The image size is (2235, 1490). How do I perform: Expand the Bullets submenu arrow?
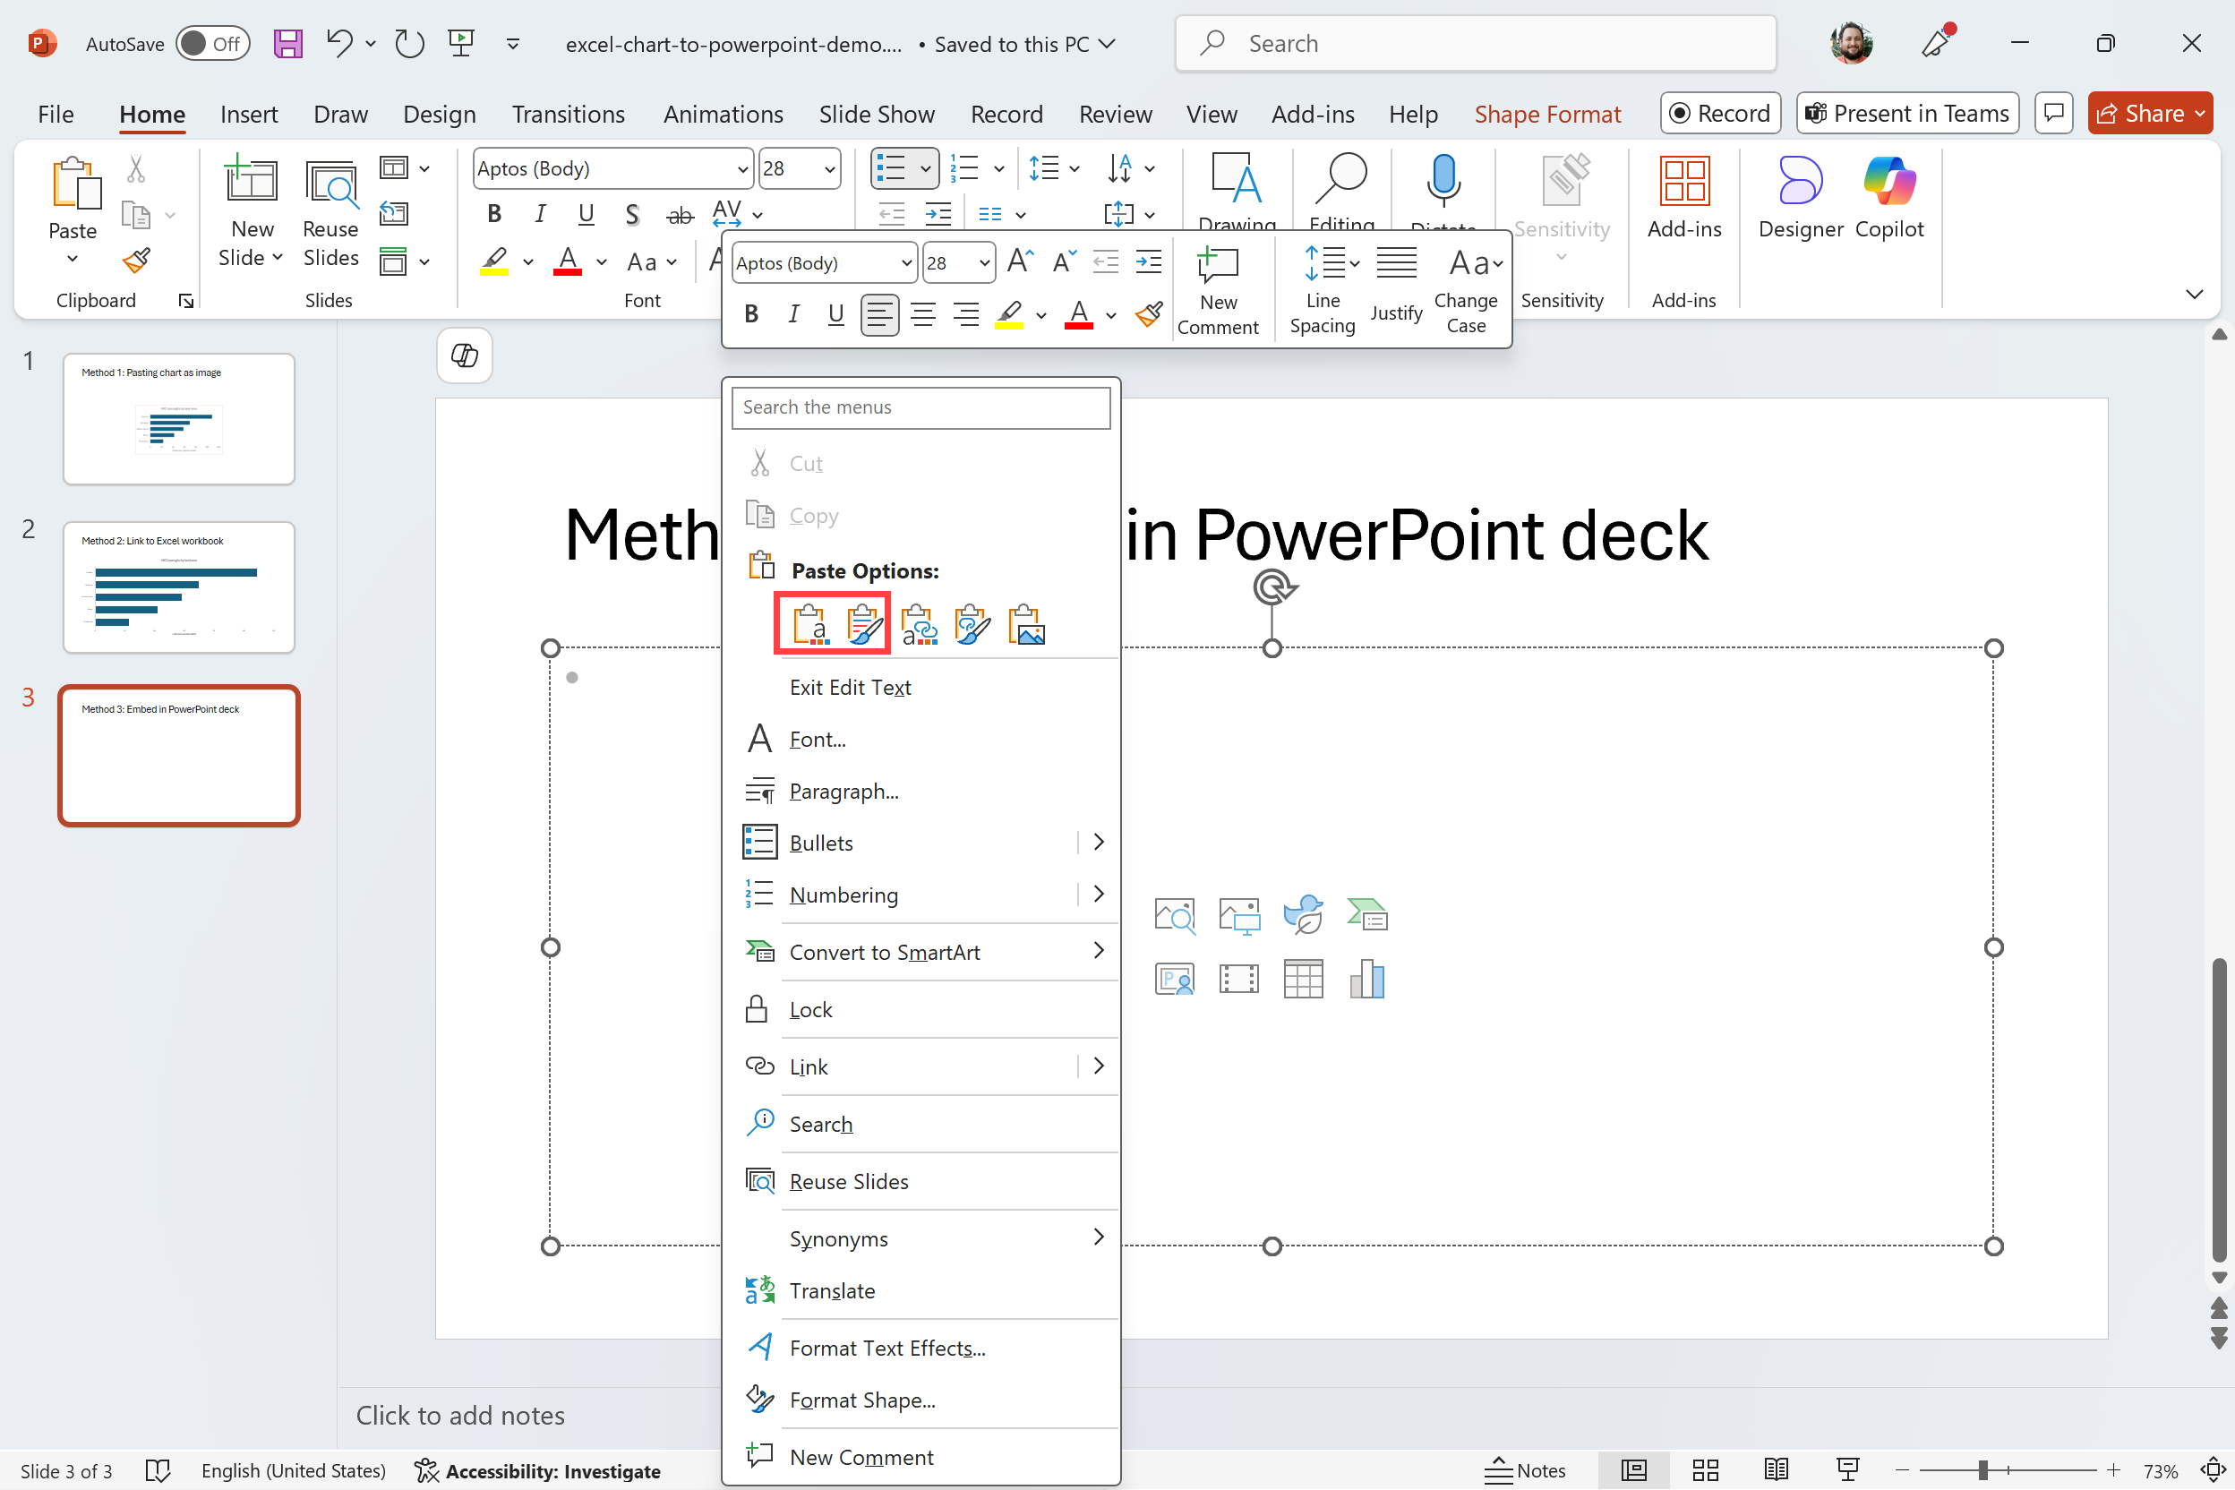pyautogui.click(x=1099, y=842)
